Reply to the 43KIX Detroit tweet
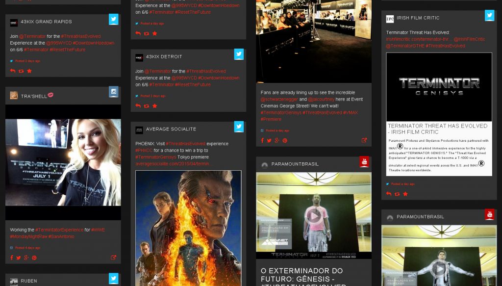The height and width of the screenshot is (286, 502). (x=138, y=105)
